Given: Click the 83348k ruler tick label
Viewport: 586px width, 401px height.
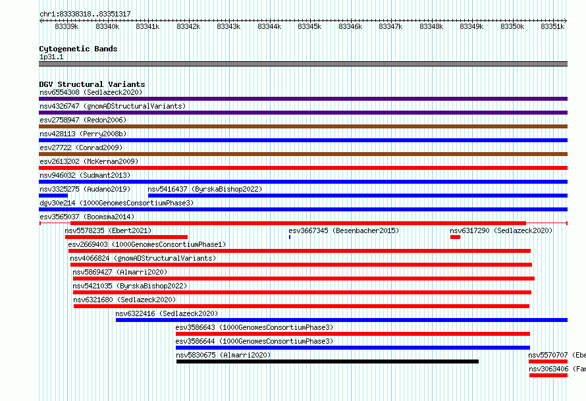Looking at the screenshot, I should (431, 26).
